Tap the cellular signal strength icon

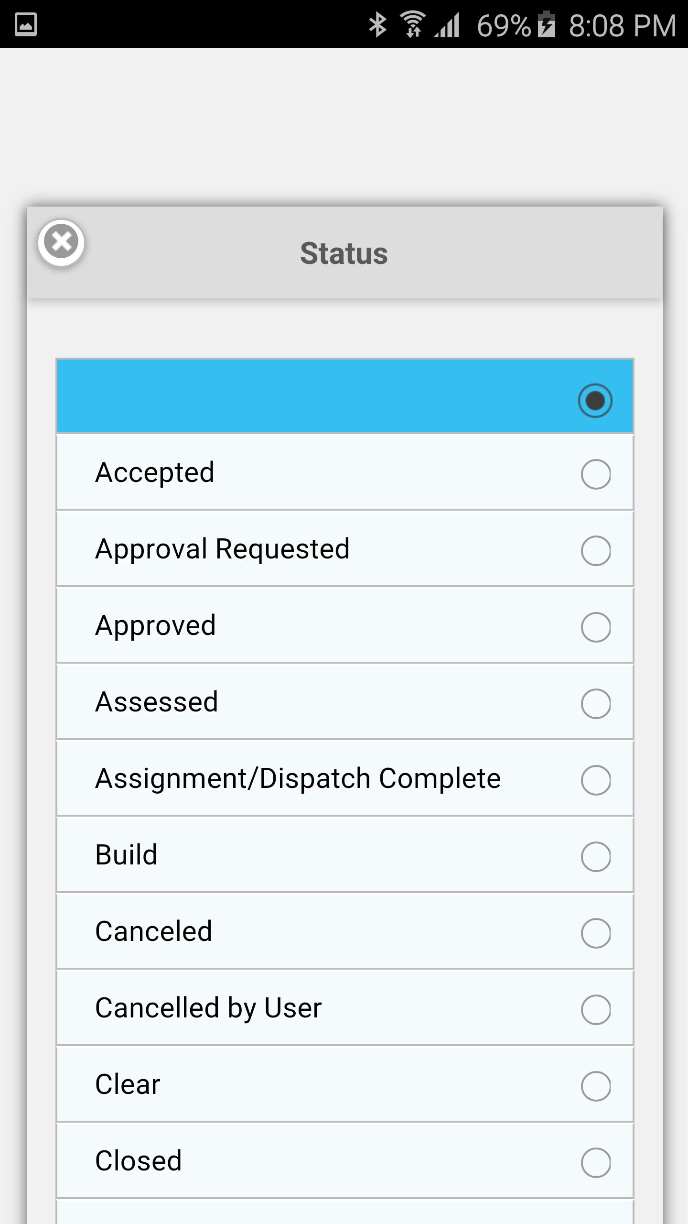[x=447, y=25]
